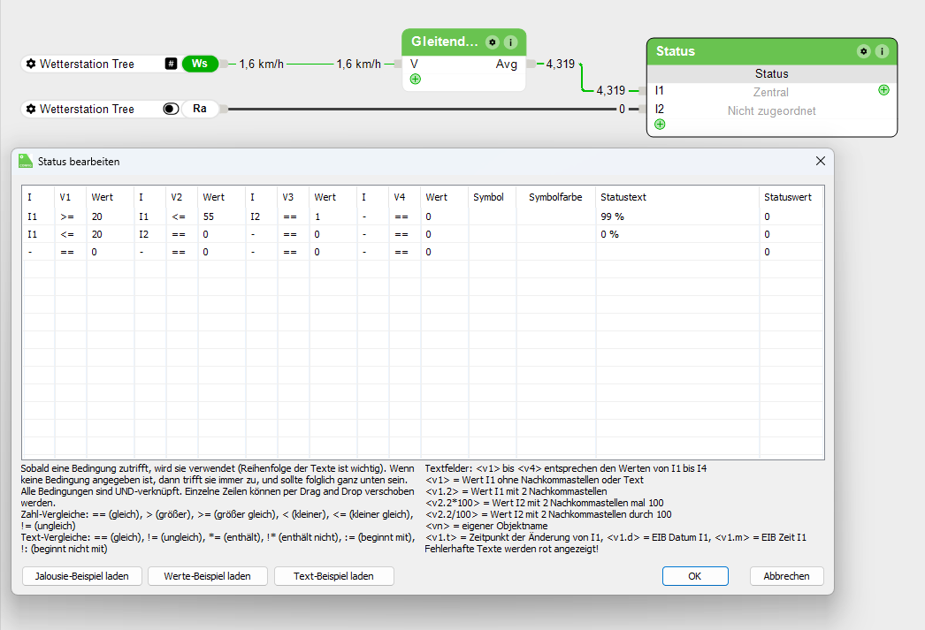
Task: Load the Jalousie-Beispiel example
Action: (82, 576)
